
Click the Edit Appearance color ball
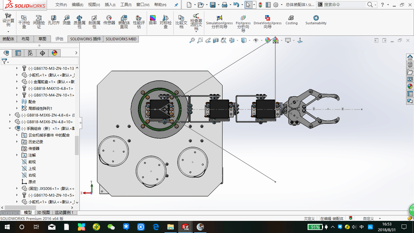268,40
